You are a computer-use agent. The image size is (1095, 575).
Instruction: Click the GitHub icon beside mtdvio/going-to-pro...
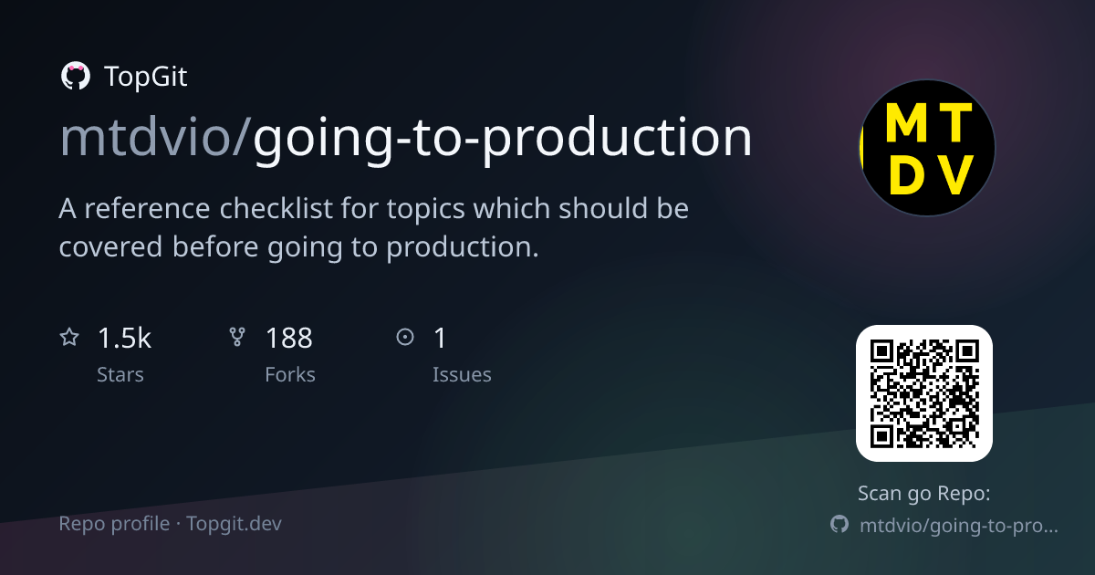tap(839, 525)
